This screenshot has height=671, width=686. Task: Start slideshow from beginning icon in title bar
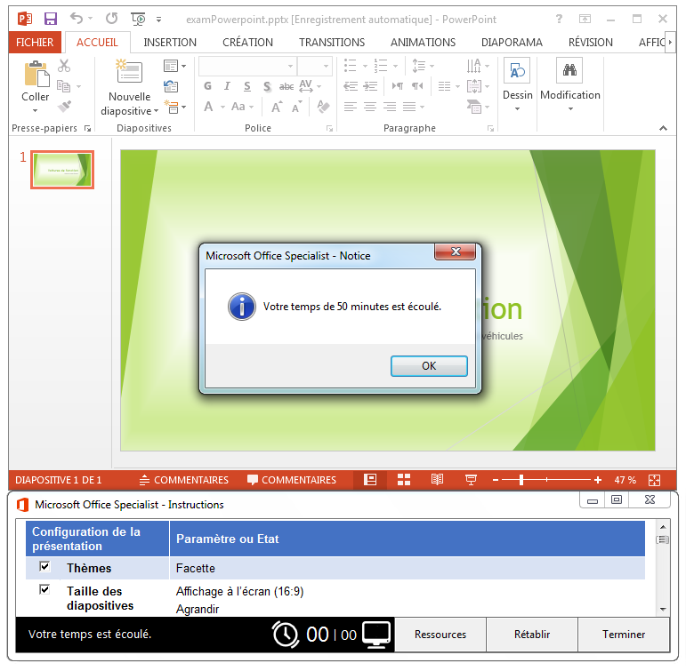pyautogui.click(x=138, y=19)
